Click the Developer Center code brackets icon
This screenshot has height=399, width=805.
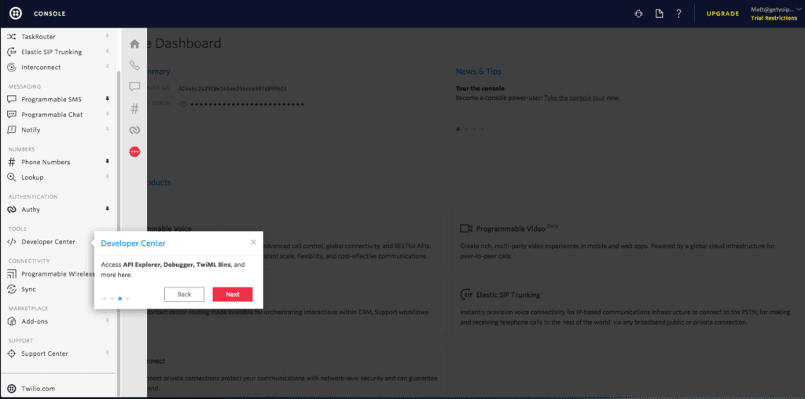point(11,242)
